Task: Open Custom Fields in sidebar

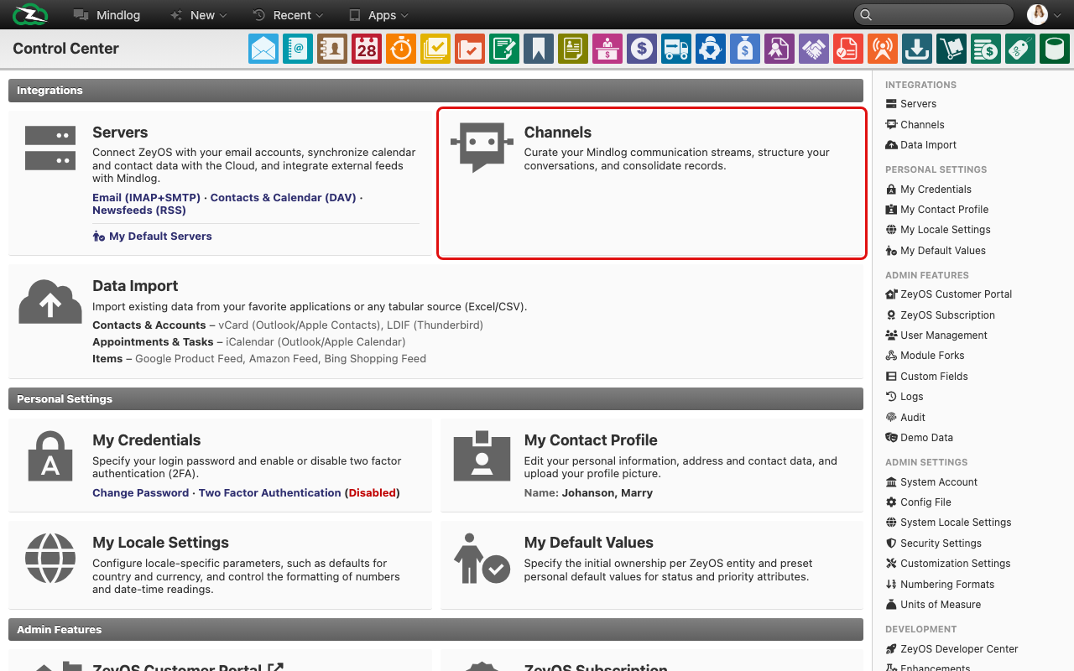Action: click(x=926, y=377)
